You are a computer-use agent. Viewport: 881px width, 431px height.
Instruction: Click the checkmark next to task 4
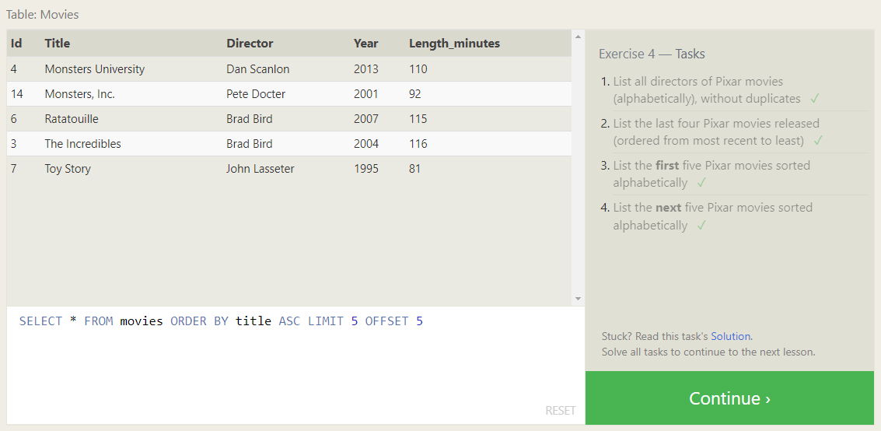click(701, 226)
